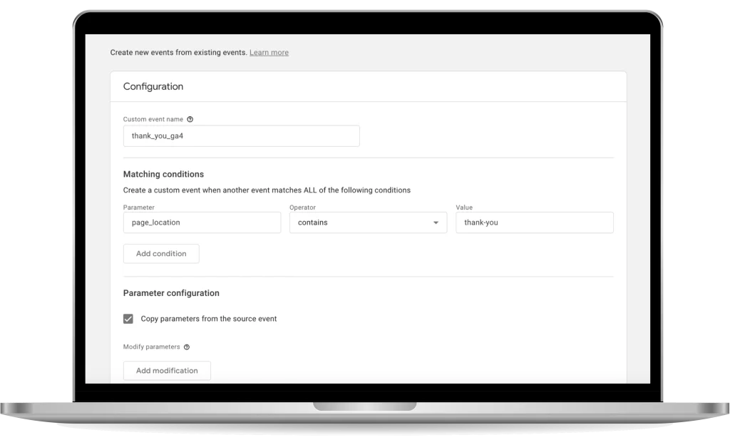This screenshot has width=730, height=445.
Task: Click the Add condition button
Action: click(161, 254)
